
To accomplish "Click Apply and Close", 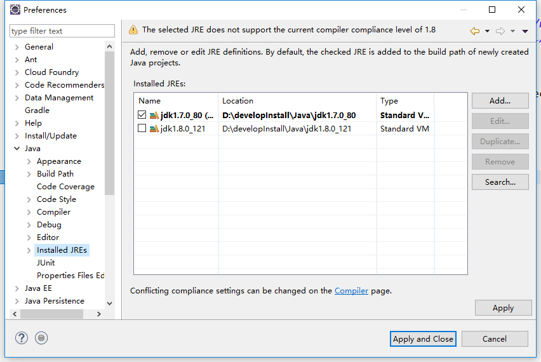I will coord(423,339).
